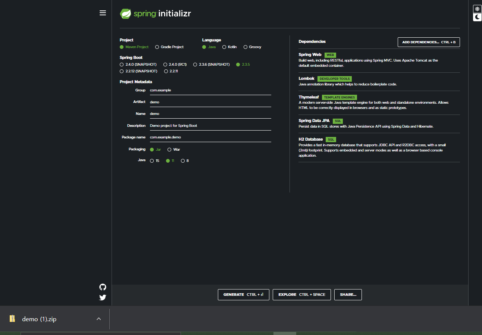
Task: Expand the demo (1).zip download options chevron
Action: point(98,319)
